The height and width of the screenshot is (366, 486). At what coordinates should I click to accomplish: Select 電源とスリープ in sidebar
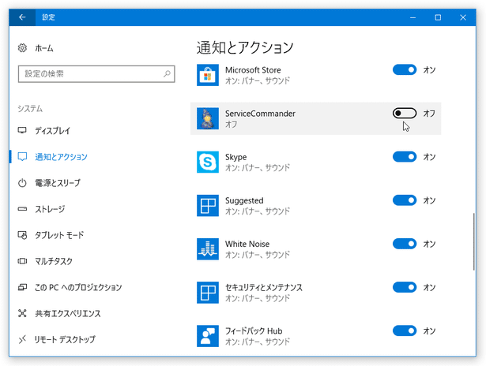coord(57,183)
